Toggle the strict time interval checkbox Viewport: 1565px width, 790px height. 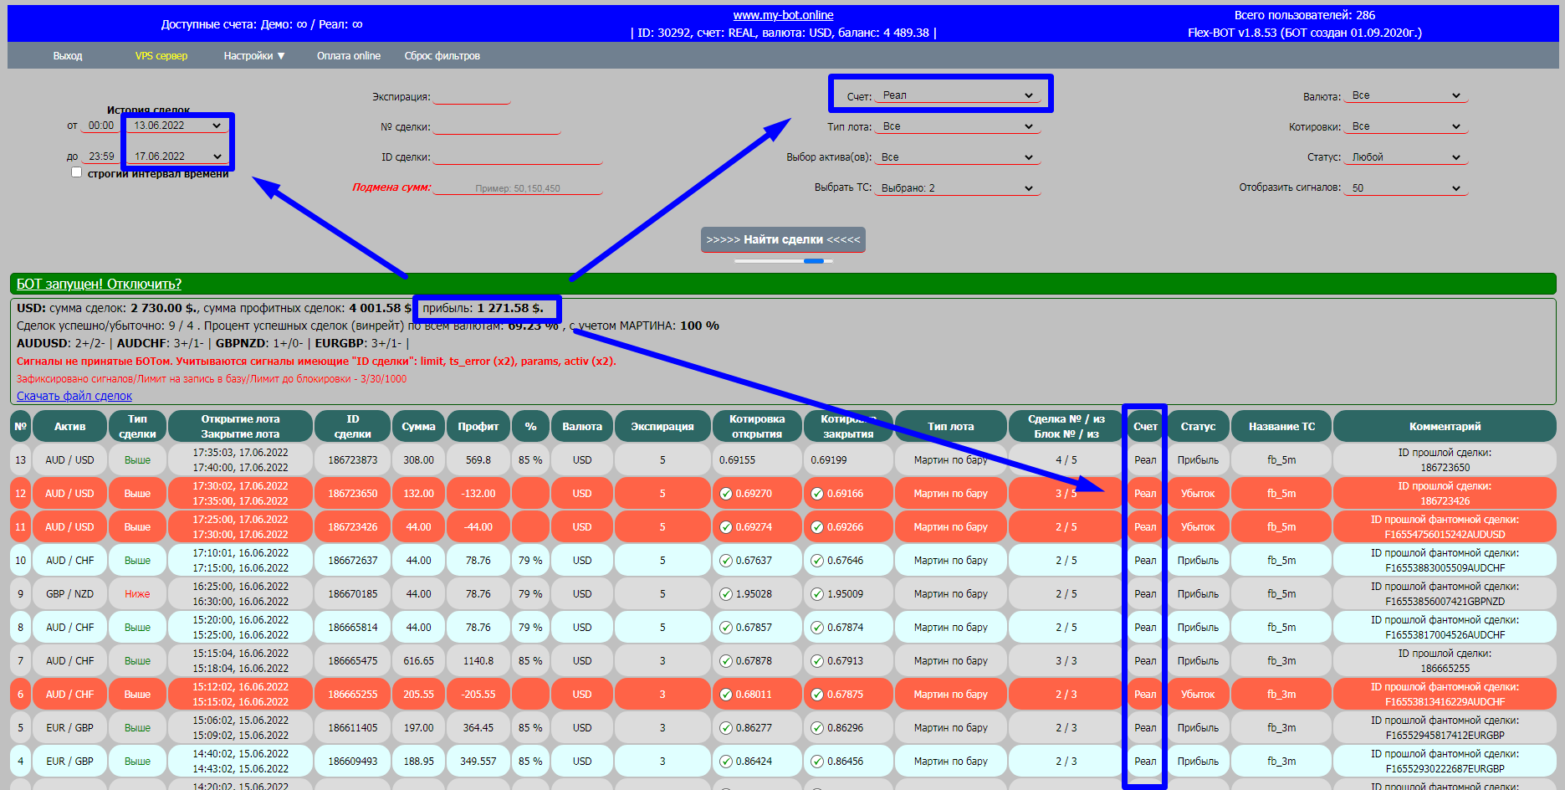77,172
